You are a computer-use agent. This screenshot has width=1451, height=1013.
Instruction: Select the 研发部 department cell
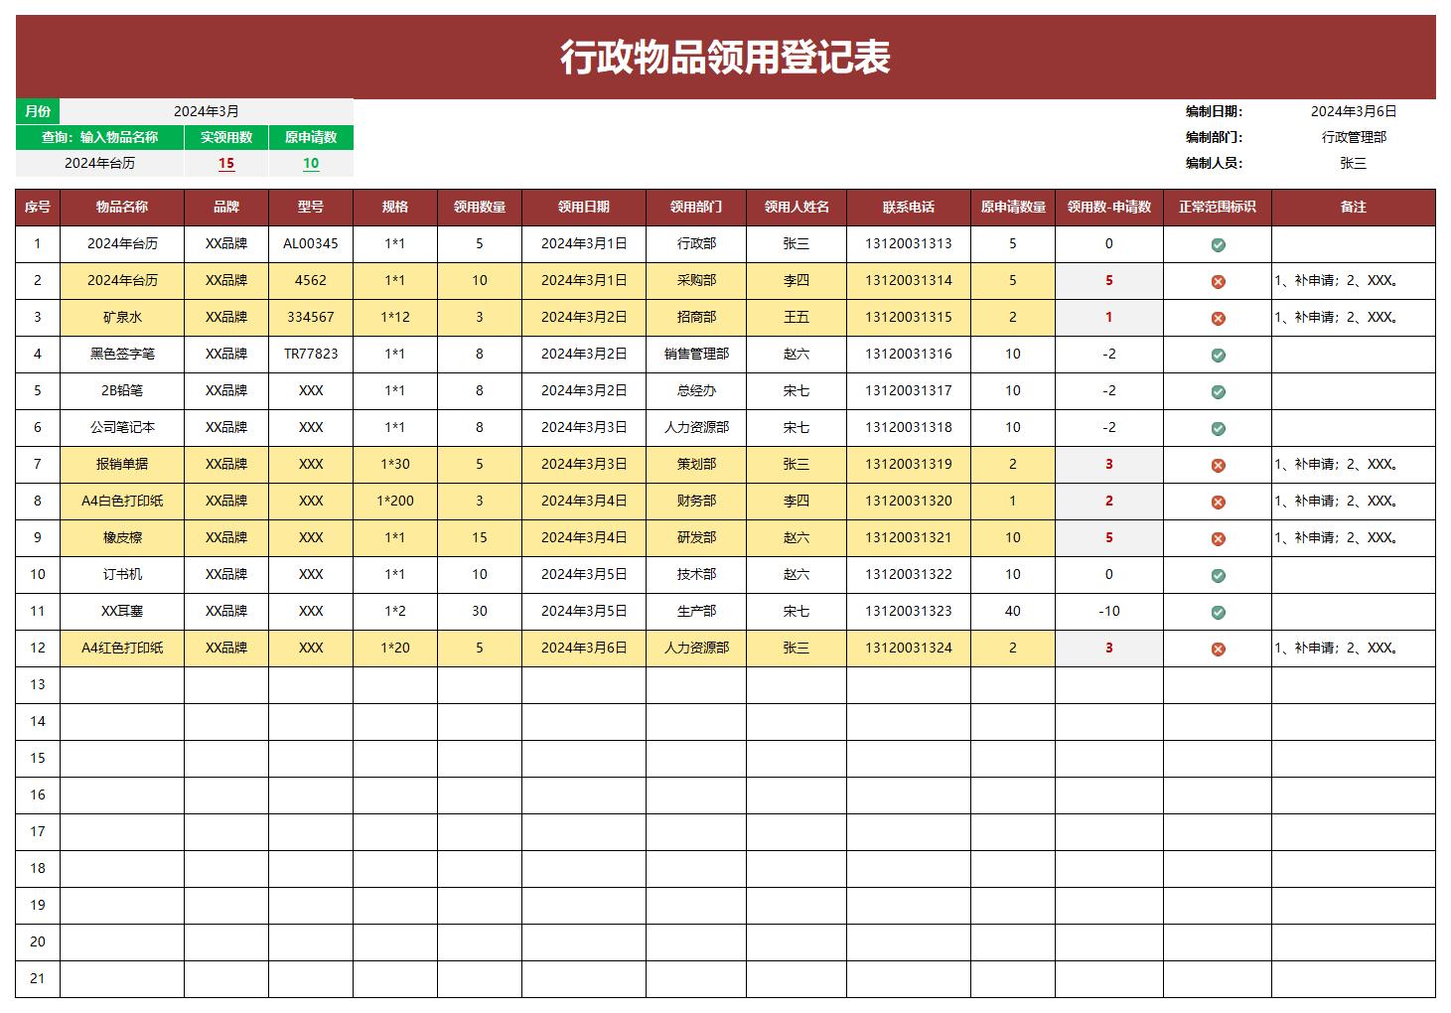click(x=696, y=537)
